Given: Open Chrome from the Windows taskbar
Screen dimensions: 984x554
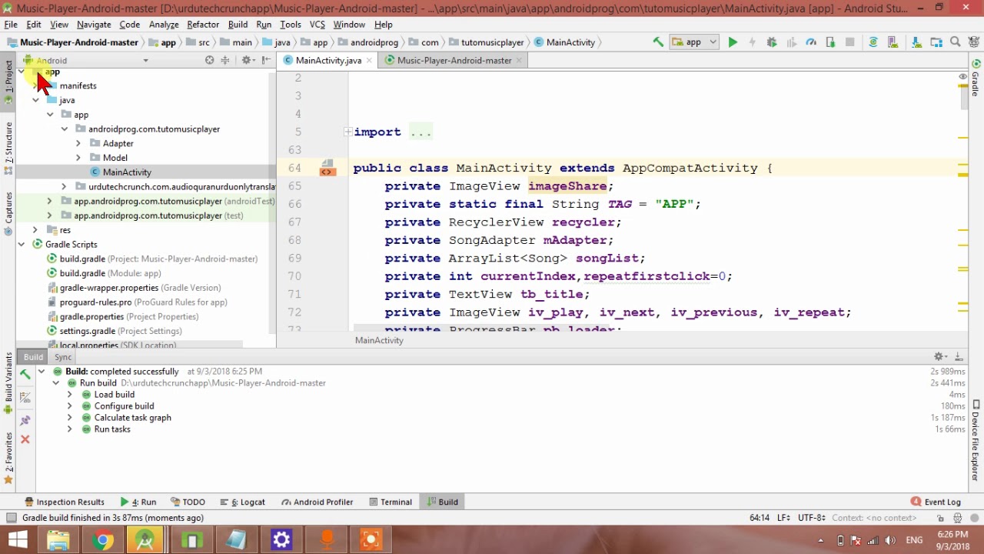Looking at the screenshot, I should [x=101, y=540].
